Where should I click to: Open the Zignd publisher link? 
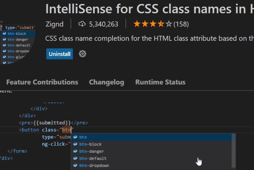pos(55,24)
